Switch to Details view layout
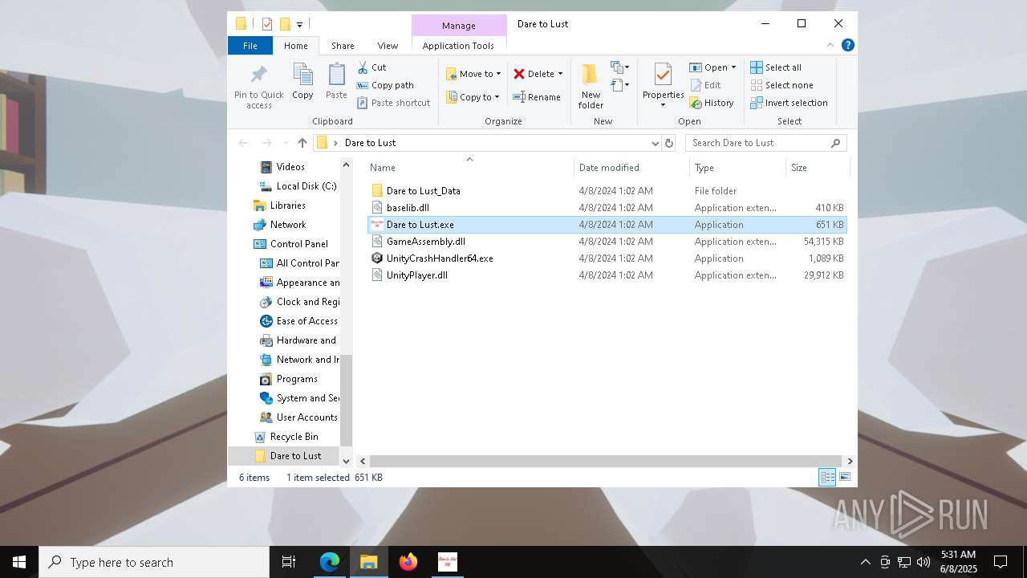The width and height of the screenshot is (1027, 578). click(x=827, y=478)
